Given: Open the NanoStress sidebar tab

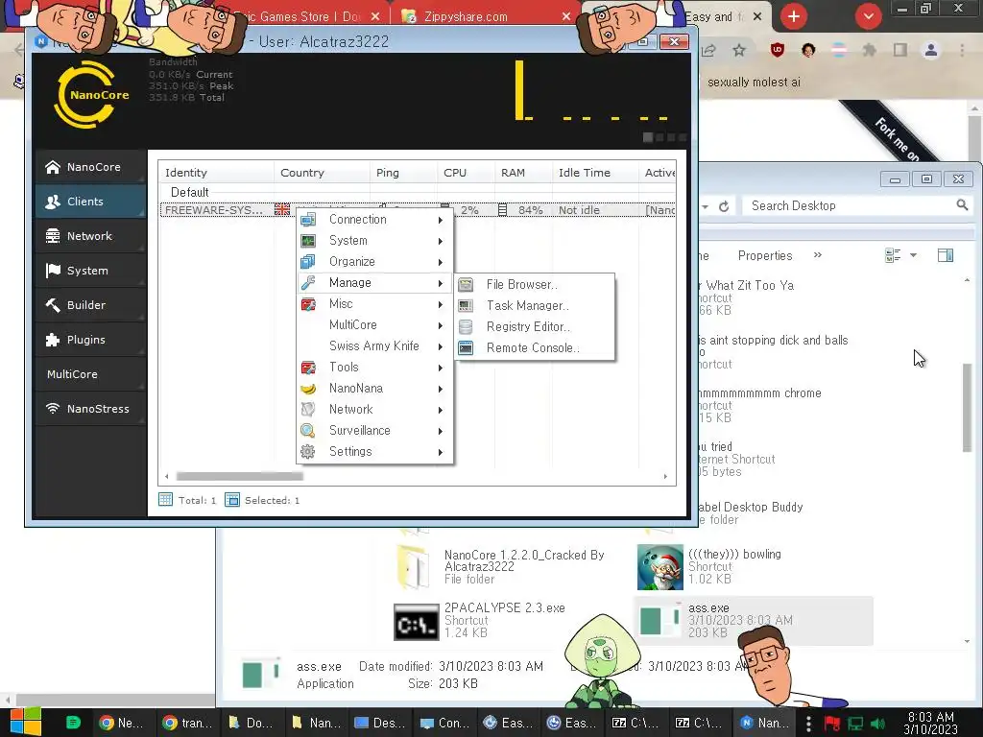Looking at the screenshot, I should click(90, 408).
